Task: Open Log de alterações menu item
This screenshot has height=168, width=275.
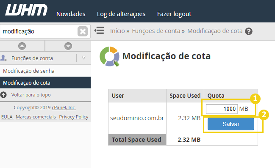Action: coord(121,14)
